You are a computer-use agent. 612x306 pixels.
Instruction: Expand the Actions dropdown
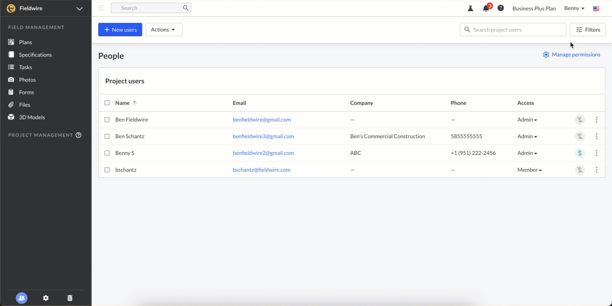click(x=164, y=30)
